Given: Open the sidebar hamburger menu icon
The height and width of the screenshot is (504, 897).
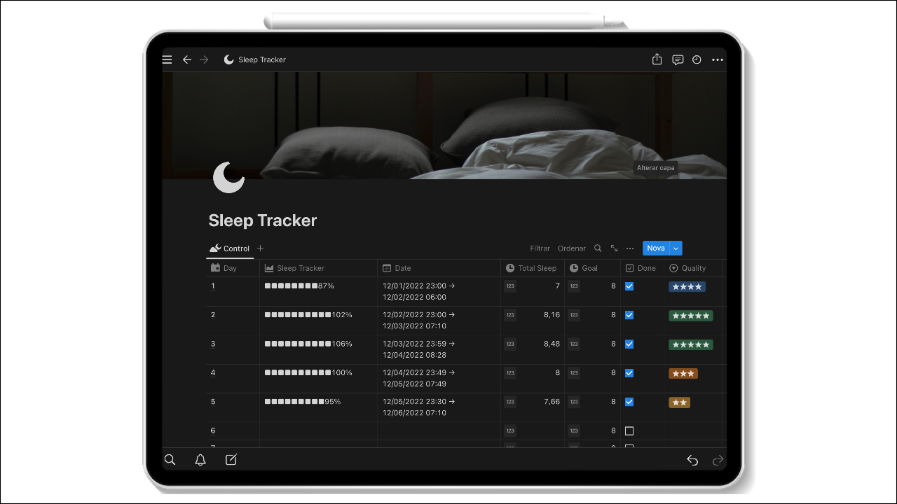Looking at the screenshot, I should [167, 59].
